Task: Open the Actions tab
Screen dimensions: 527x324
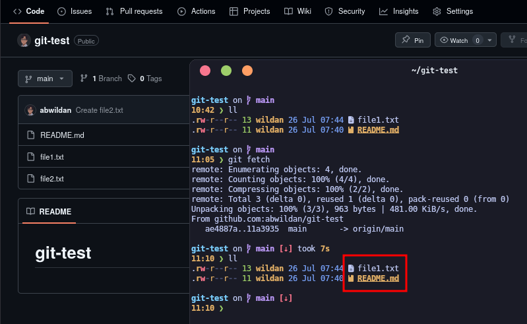Action: 197,11
